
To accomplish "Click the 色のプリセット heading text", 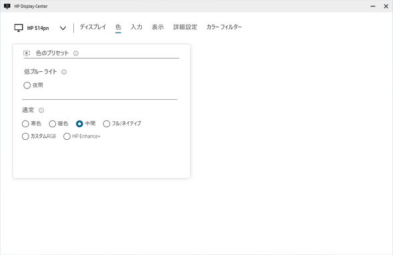I will point(52,53).
